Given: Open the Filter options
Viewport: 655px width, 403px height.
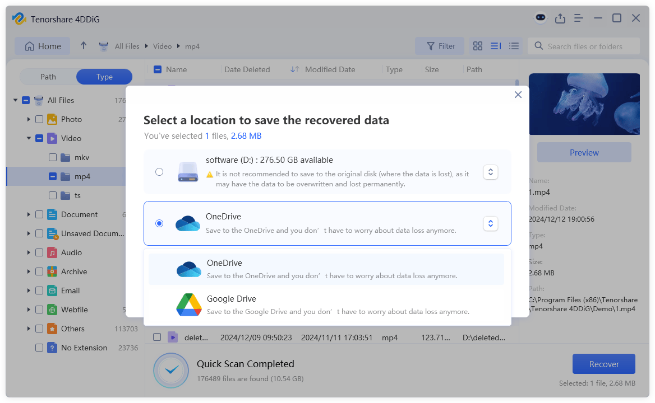Looking at the screenshot, I should pos(440,46).
